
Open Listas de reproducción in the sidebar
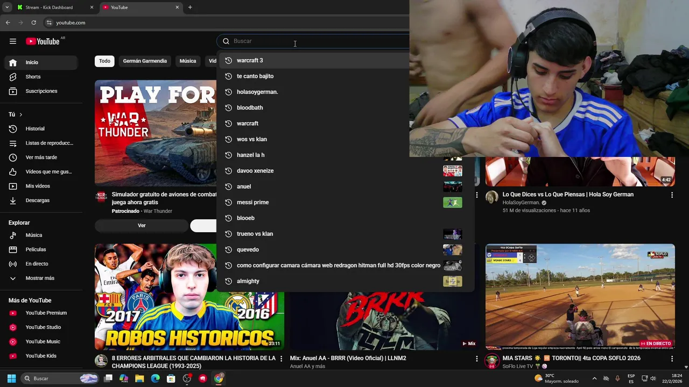tap(41, 143)
